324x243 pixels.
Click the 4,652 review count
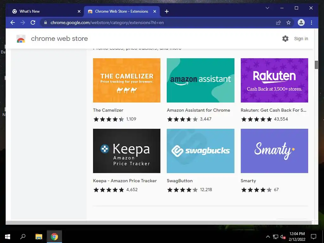pyautogui.click(x=132, y=190)
